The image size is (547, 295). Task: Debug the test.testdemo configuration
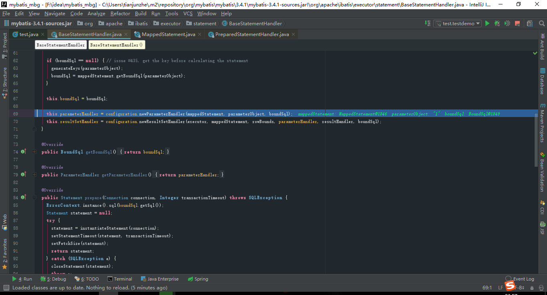pos(497,24)
